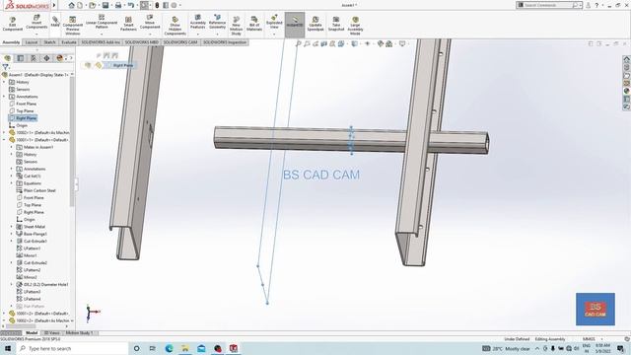
Task: Expand the Sheet-Metal feature
Action: point(11,227)
